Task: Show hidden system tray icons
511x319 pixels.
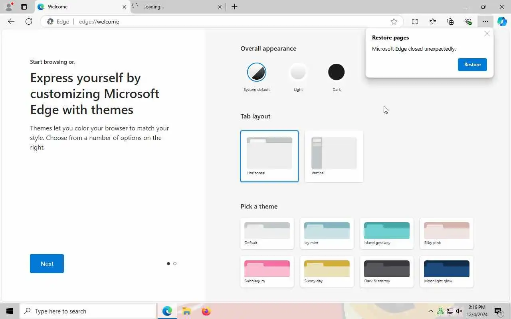Action: click(x=430, y=311)
